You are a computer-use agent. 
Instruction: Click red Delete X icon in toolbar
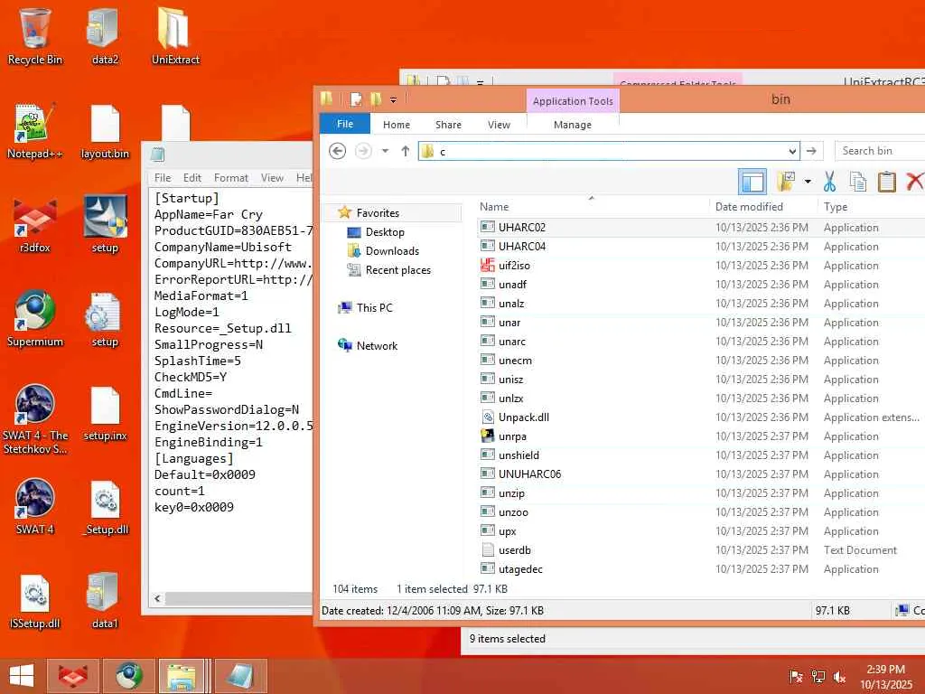(915, 181)
